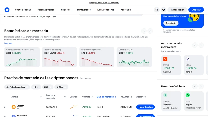Screen dimensions: 208x117
Task: Open Personas físicas menu
Action: (46, 10)
